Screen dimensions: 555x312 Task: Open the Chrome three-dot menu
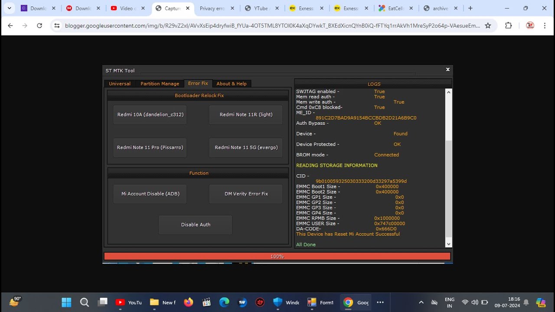tap(545, 26)
